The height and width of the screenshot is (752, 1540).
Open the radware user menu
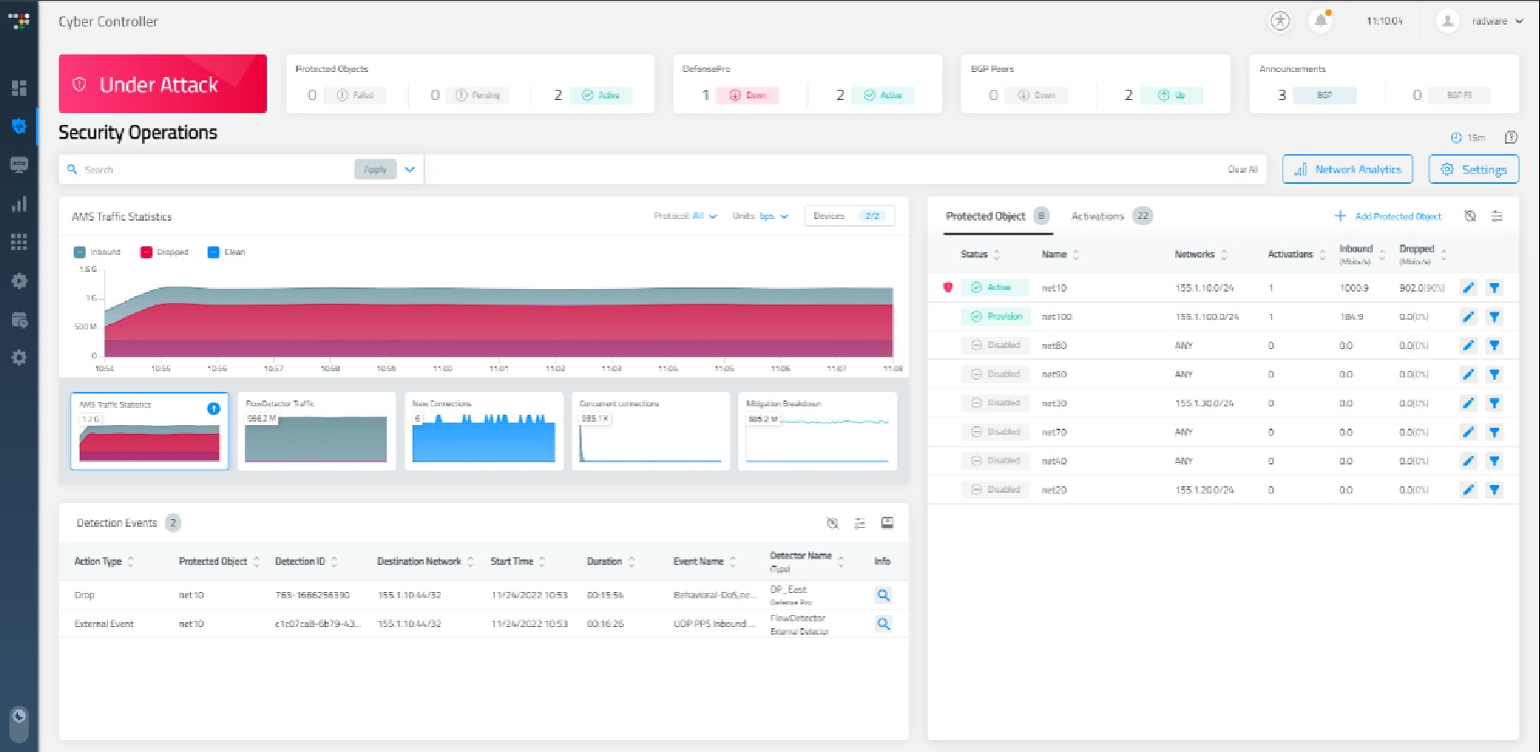pyautogui.click(x=1481, y=21)
